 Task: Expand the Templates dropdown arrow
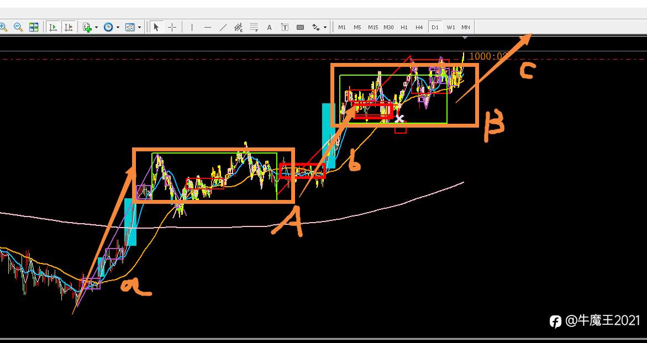(139, 28)
